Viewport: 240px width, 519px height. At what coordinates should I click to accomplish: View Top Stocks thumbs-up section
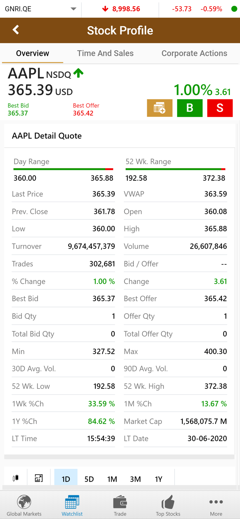[x=168, y=505]
